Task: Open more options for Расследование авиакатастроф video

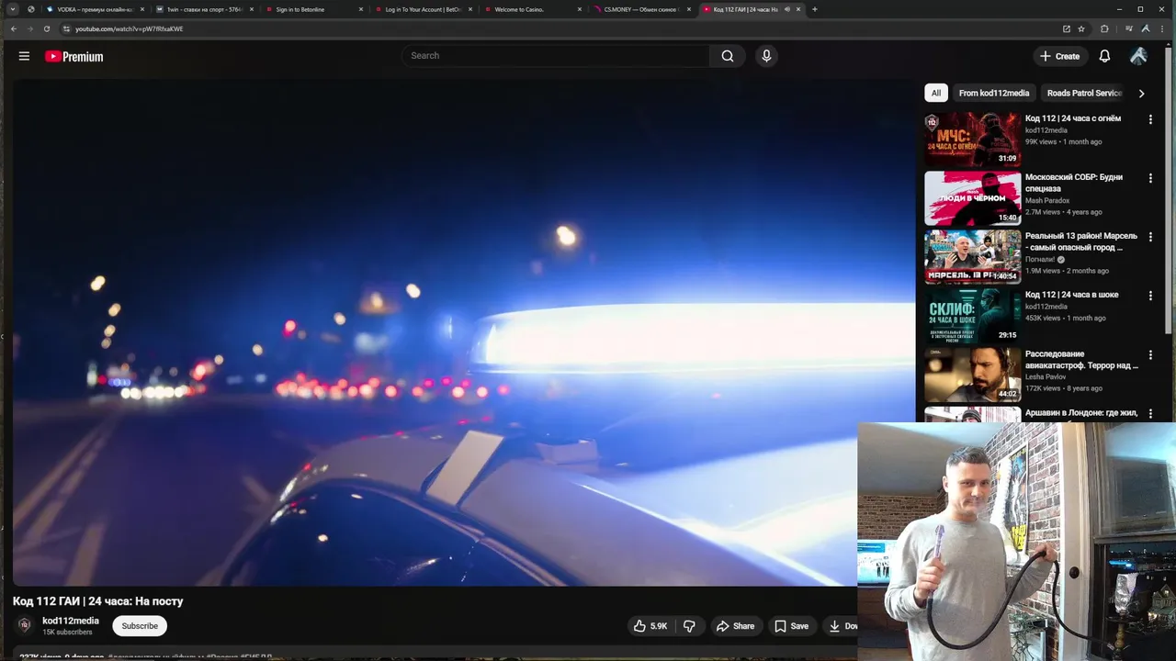Action: (x=1150, y=354)
